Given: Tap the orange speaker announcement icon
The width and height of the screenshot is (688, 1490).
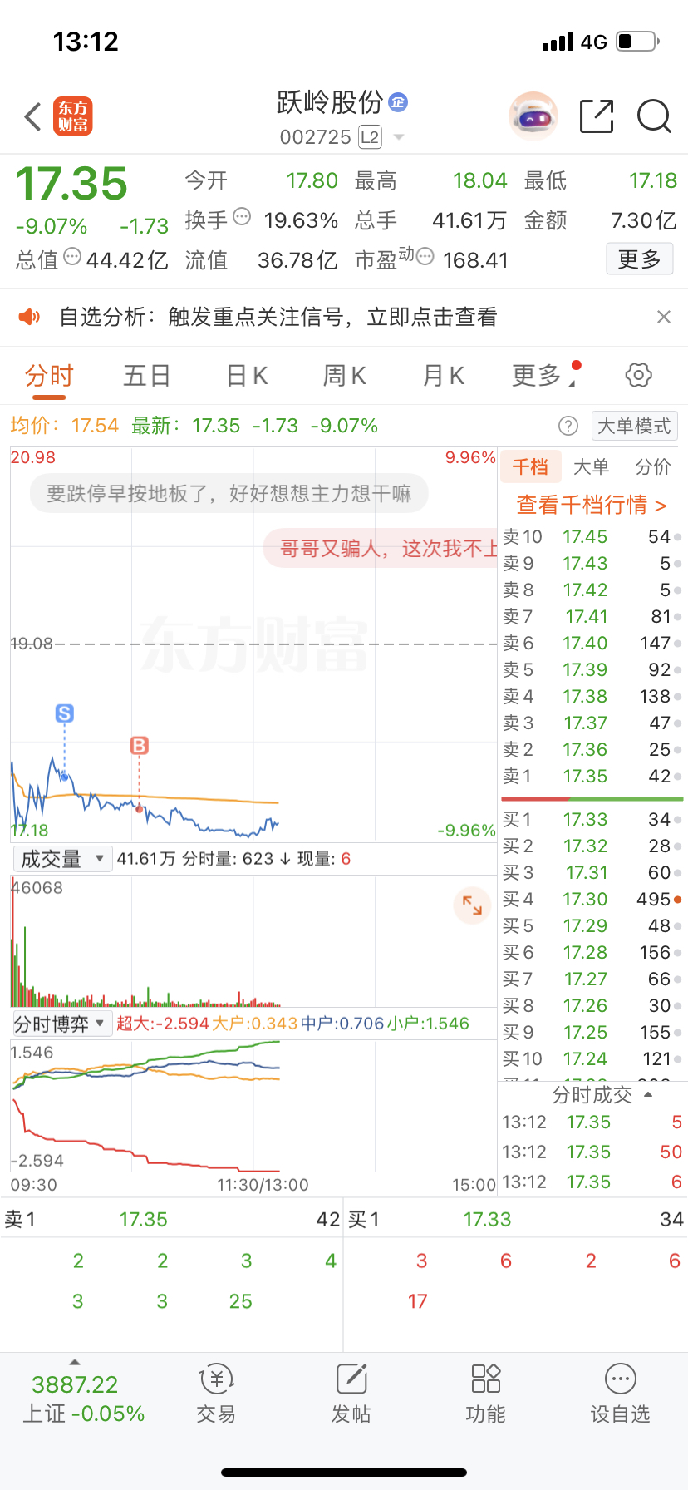Looking at the screenshot, I should tap(30, 317).
